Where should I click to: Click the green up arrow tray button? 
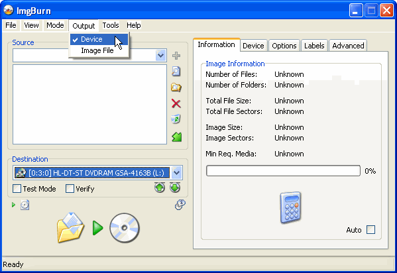click(160, 188)
